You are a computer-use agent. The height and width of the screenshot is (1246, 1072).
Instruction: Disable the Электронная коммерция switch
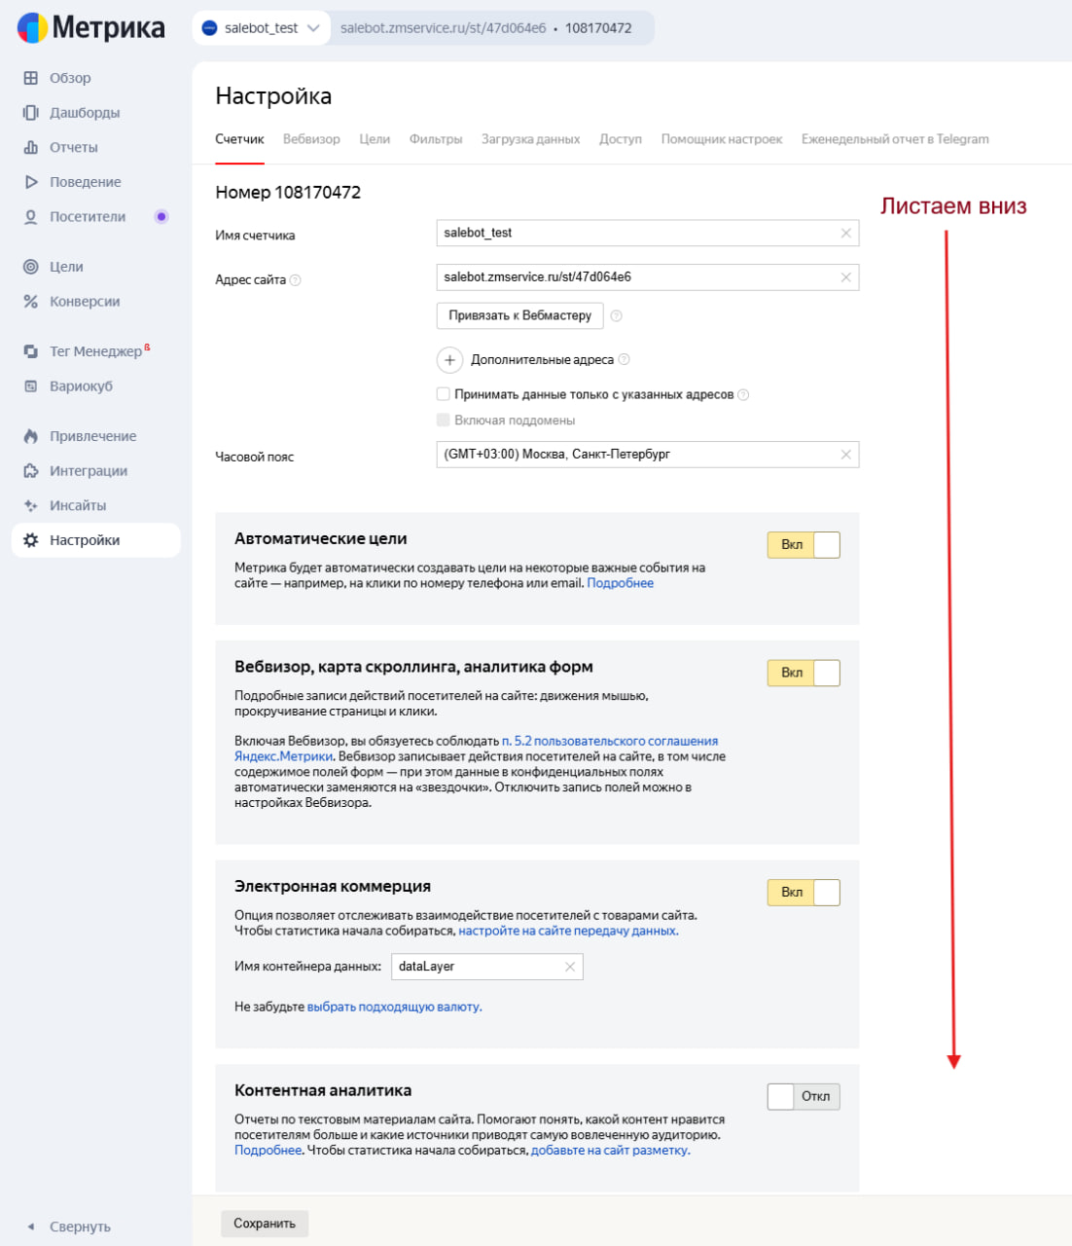click(x=804, y=893)
